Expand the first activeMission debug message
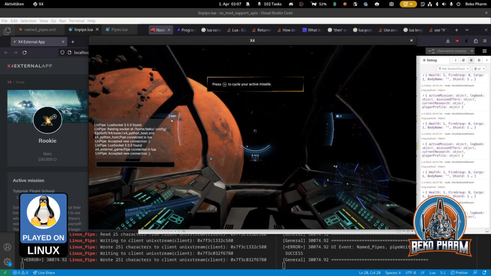 (x=423, y=95)
